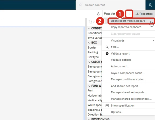The width and height of the screenshot is (155, 120).
Task: Click Show specification menu item
Action: (x=128, y=105)
